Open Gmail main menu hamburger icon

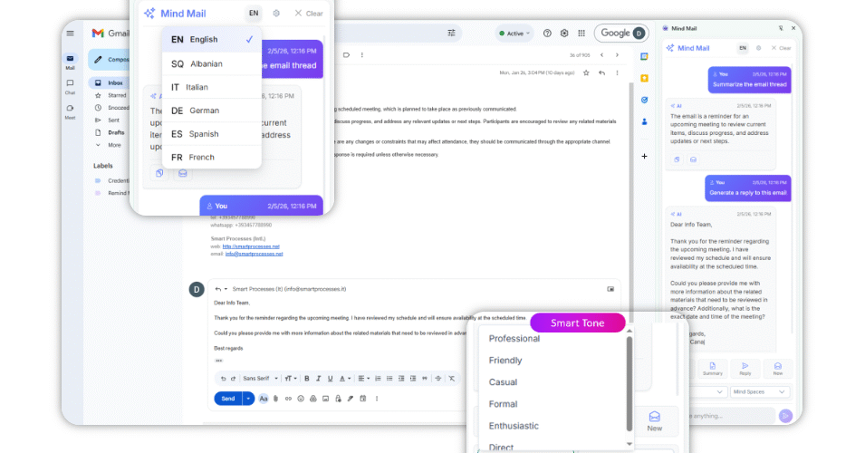pyautogui.click(x=71, y=34)
